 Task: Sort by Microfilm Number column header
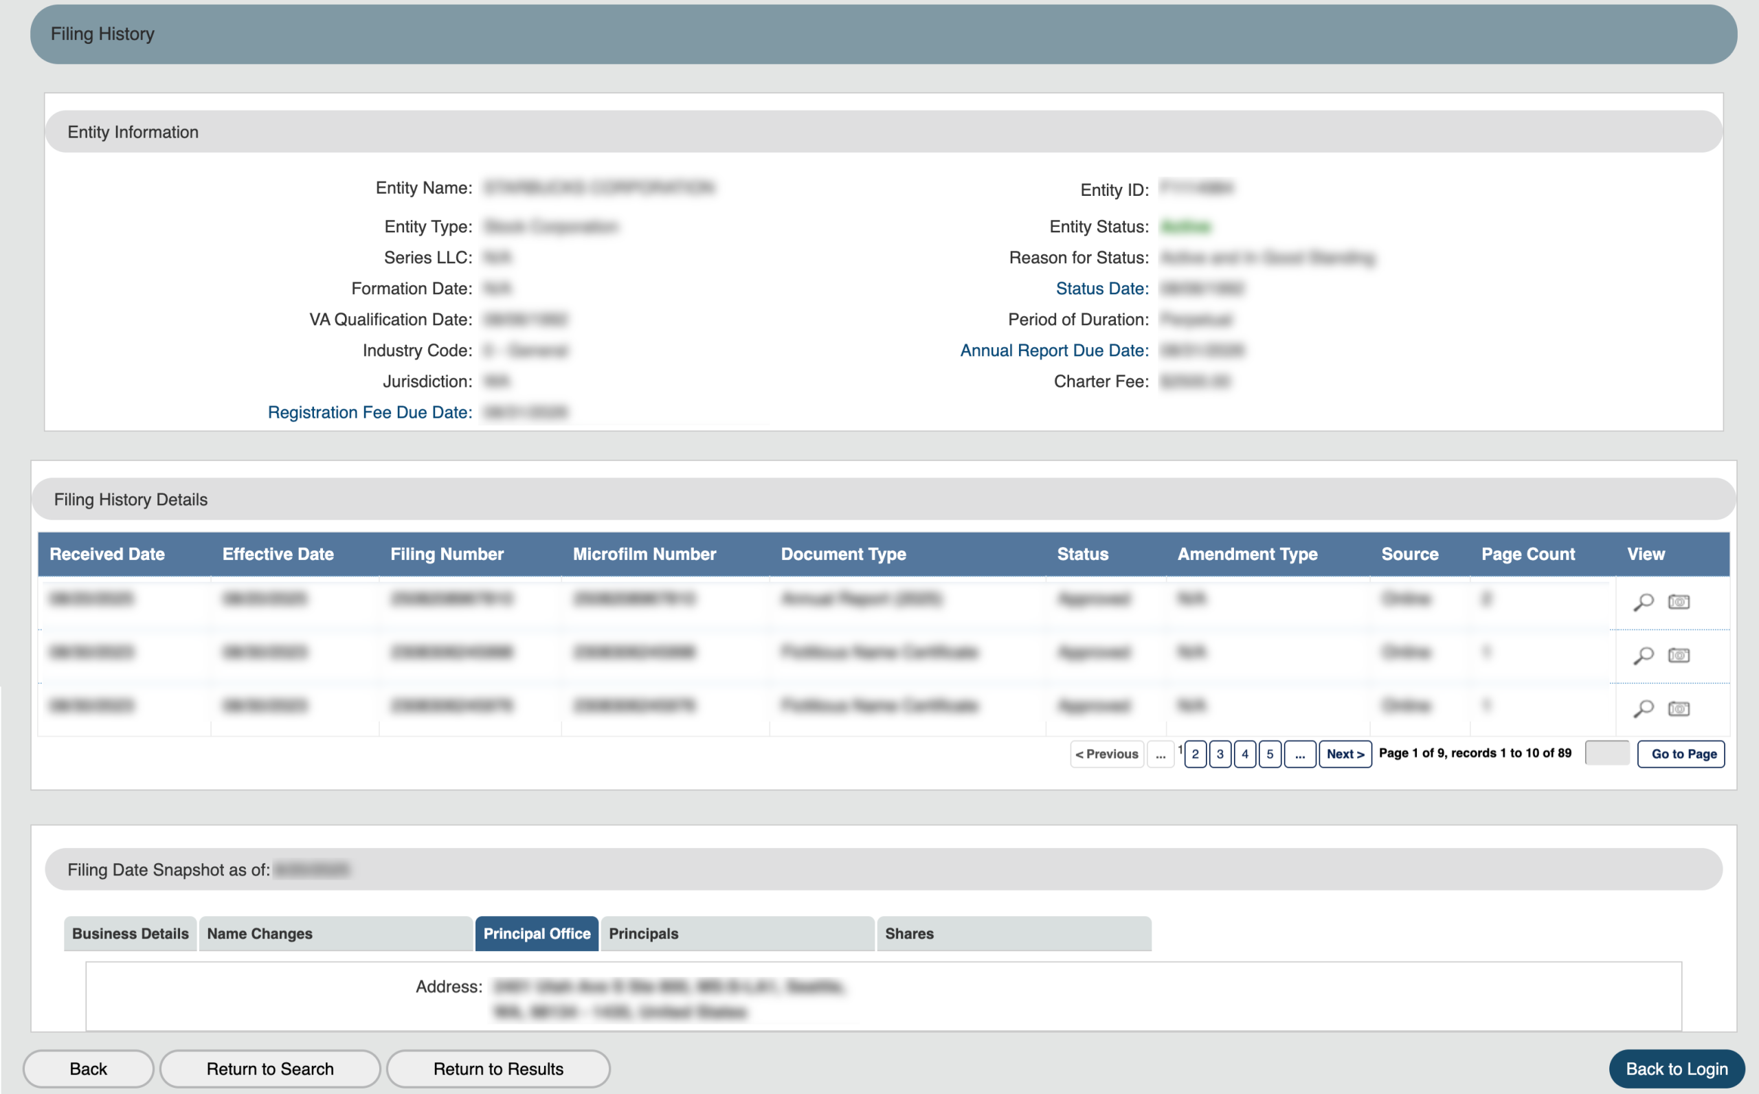point(645,555)
